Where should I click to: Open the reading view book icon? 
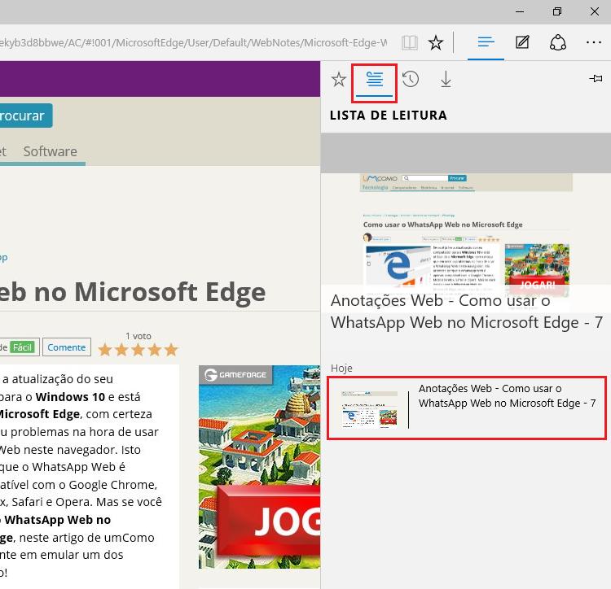pyautogui.click(x=409, y=42)
